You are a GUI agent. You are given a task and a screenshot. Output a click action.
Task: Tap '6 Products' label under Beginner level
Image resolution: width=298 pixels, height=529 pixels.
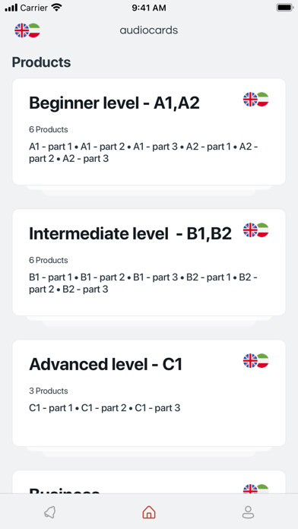[48, 129]
